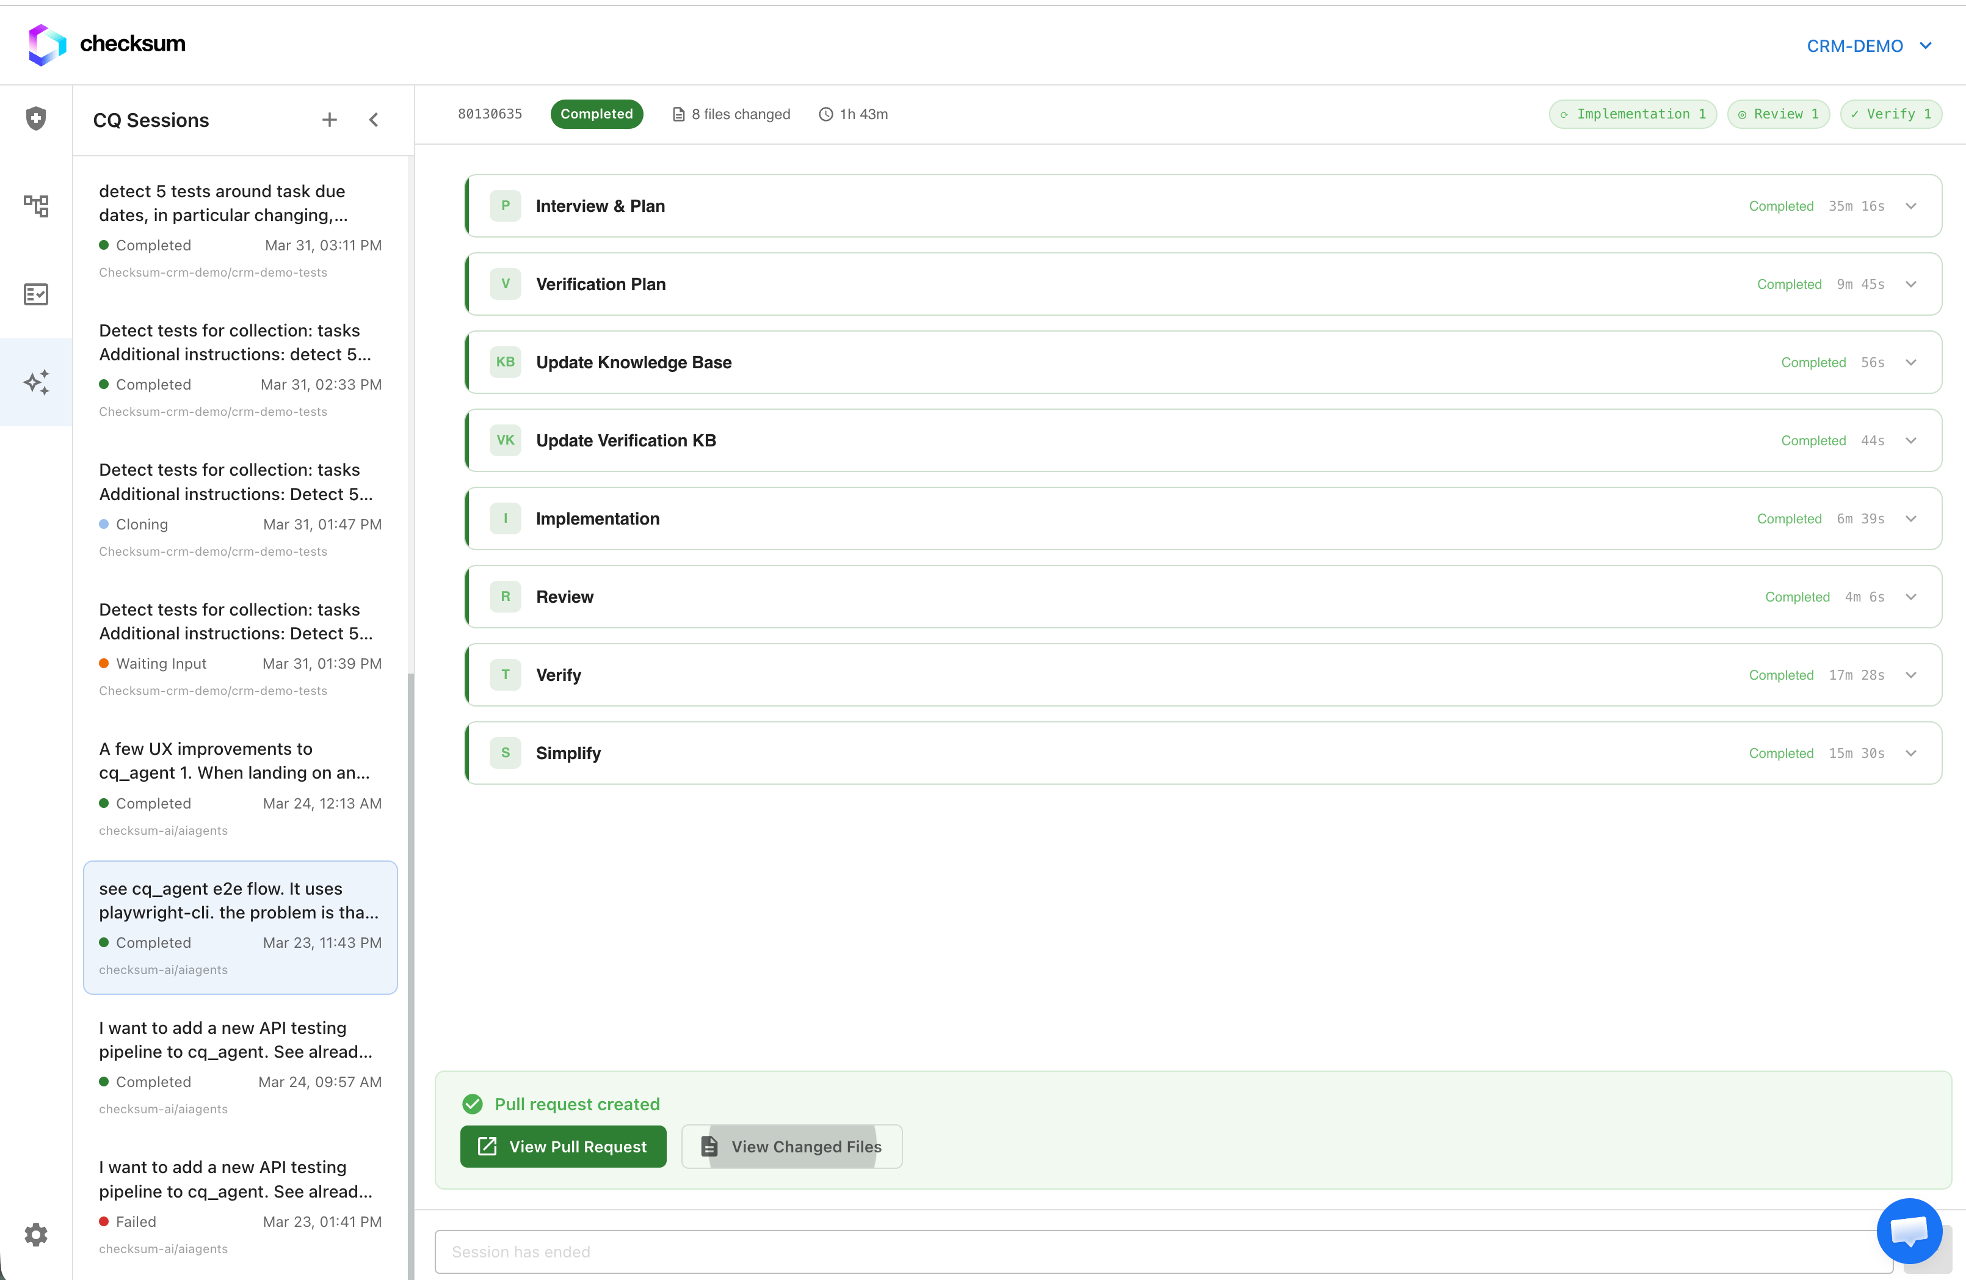Click the files changed document icon
This screenshot has height=1280, width=1966.
click(x=678, y=114)
